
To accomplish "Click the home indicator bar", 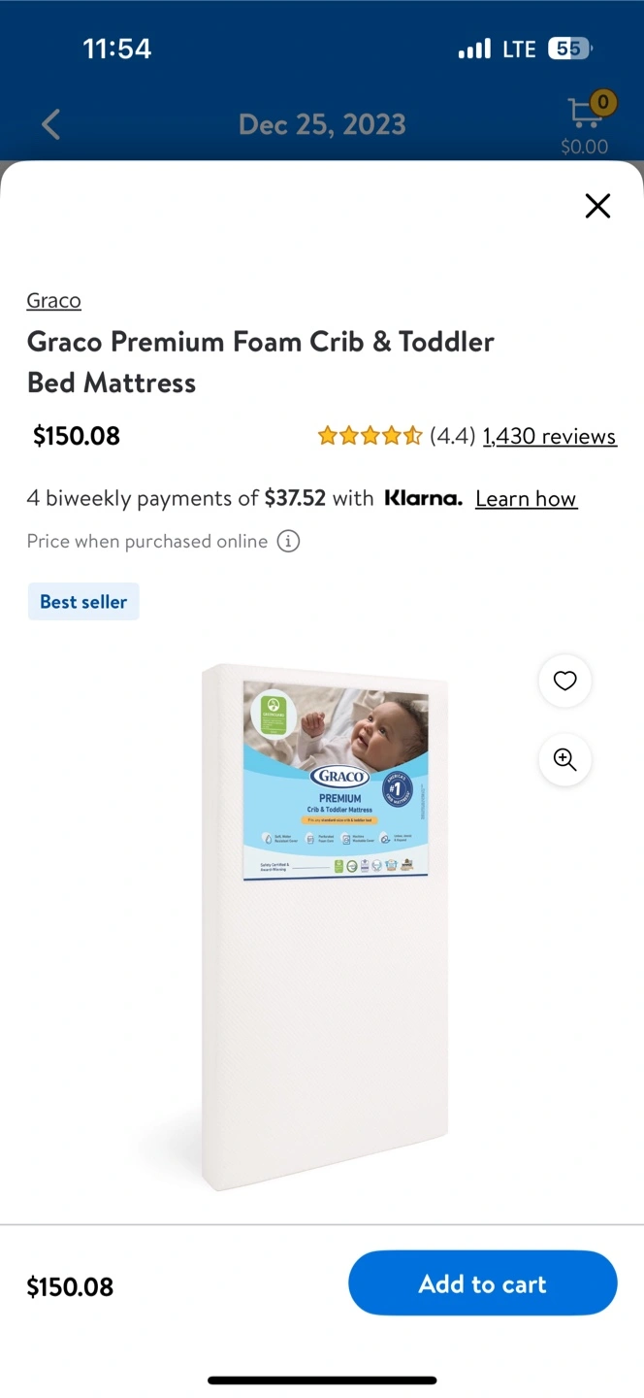I will pos(322,1380).
